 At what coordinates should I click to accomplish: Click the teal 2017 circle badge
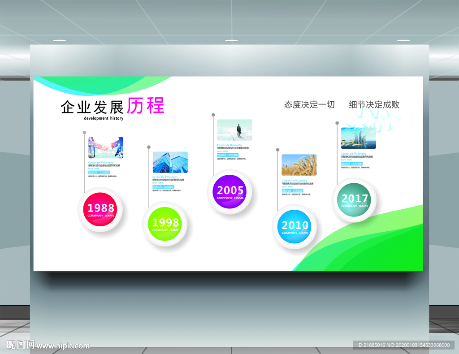pos(354,200)
